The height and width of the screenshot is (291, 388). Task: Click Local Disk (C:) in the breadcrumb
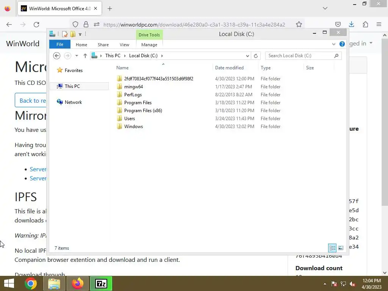[143, 56]
